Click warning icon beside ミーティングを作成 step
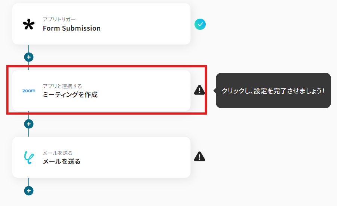Image resolution: width=337 pixels, height=206 pixels. tap(200, 90)
